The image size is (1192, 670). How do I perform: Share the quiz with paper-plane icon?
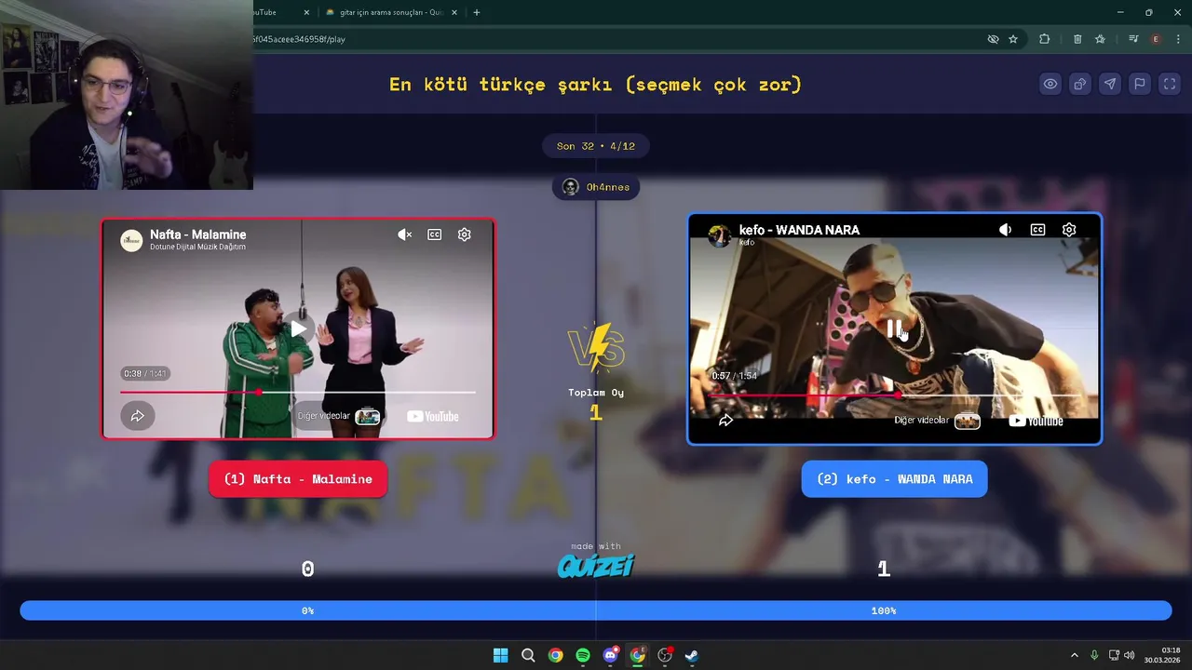[x=1110, y=84]
